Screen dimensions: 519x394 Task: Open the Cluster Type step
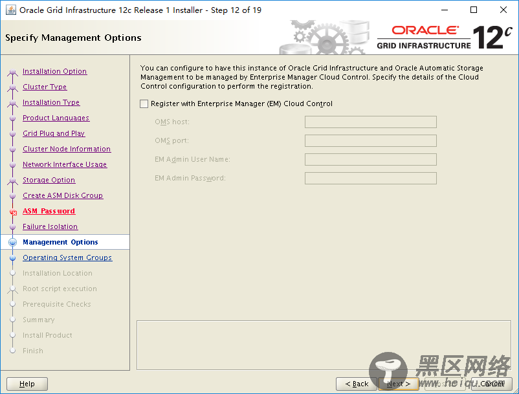45,87
